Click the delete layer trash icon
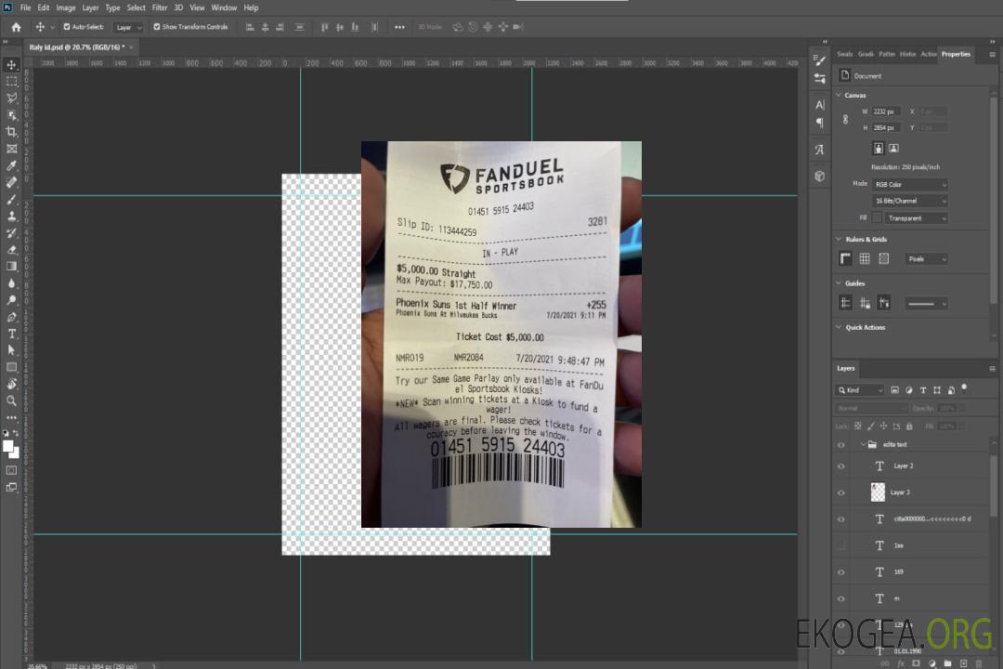Screen dimensions: 1003x669 coord(979,663)
